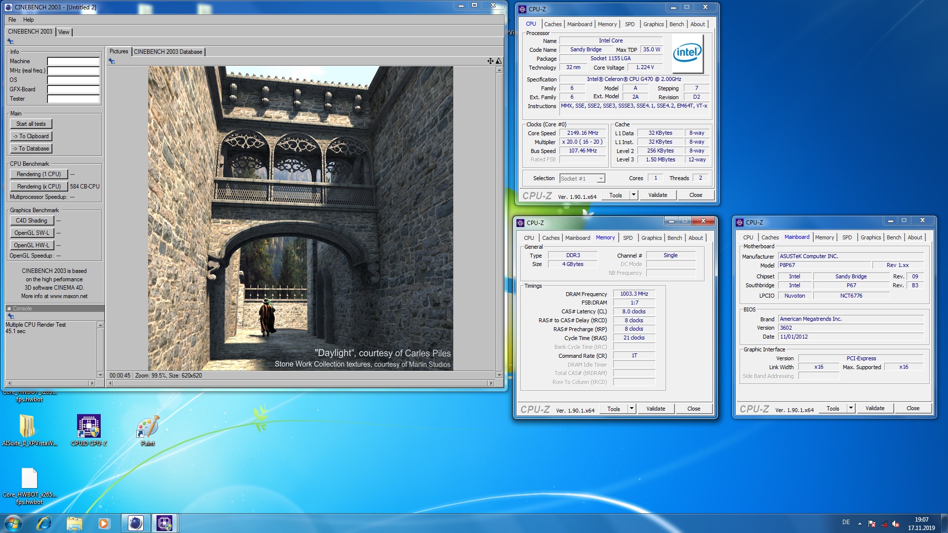
Task: Run the OpenGL SW-L test
Action: [x=32, y=233]
